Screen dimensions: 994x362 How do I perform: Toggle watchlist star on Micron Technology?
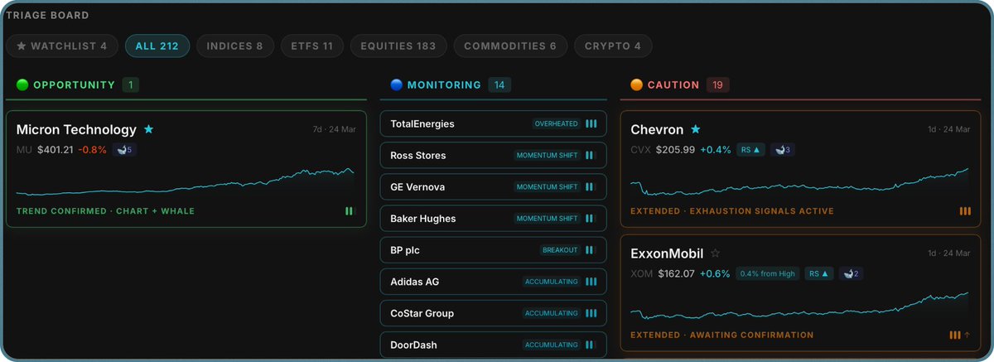click(x=149, y=129)
